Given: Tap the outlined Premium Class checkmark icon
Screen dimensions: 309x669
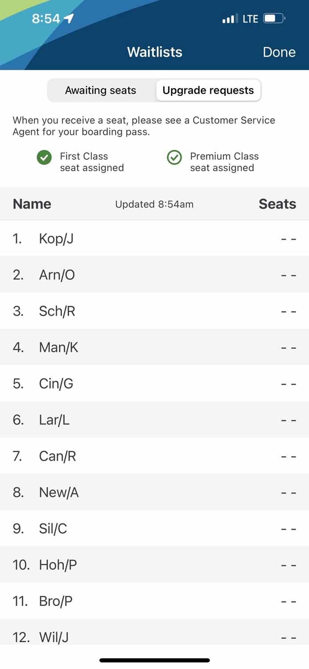Looking at the screenshot, I should tap(174, 157).
